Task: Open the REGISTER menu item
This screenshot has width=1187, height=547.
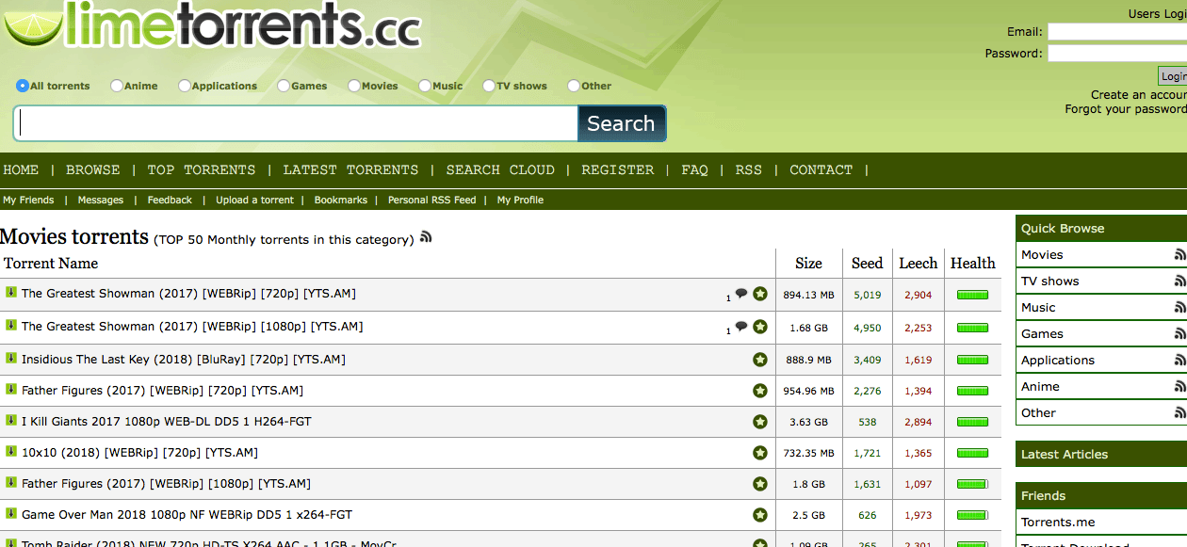Action: click(618, 170)
